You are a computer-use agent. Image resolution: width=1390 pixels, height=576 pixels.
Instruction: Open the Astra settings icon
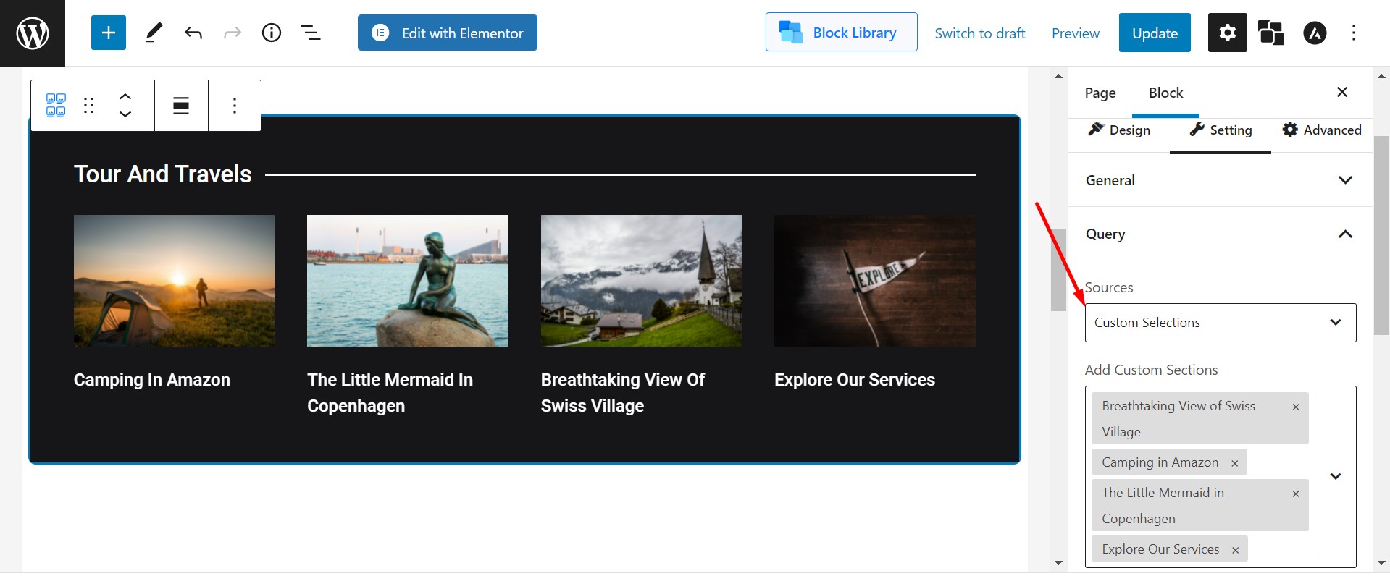coord(1315,33)
